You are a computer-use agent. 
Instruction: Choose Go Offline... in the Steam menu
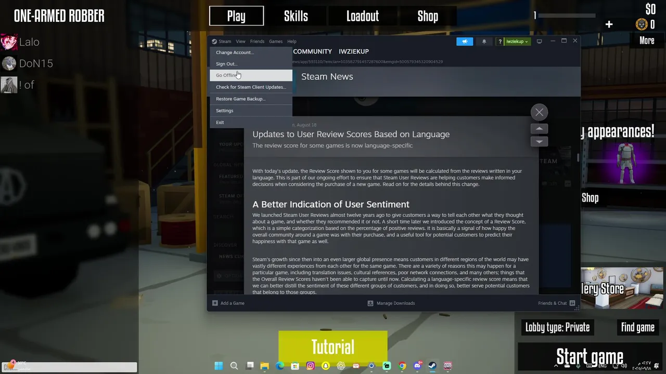(251, 75)
